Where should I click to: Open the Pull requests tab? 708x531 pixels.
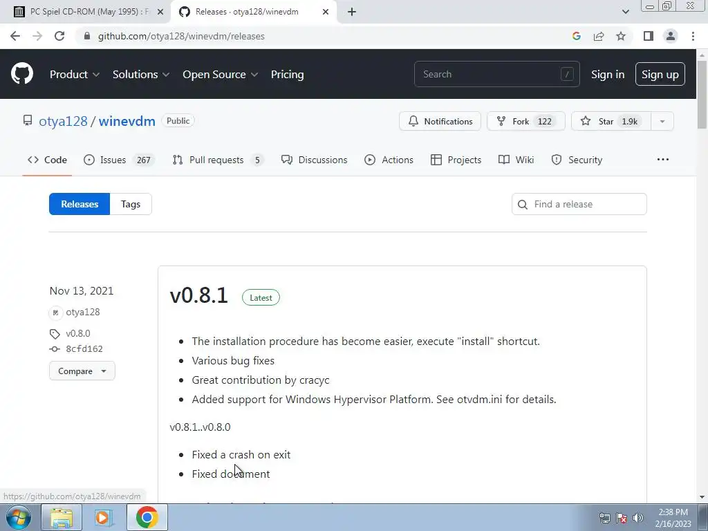(x=218, y=160)
